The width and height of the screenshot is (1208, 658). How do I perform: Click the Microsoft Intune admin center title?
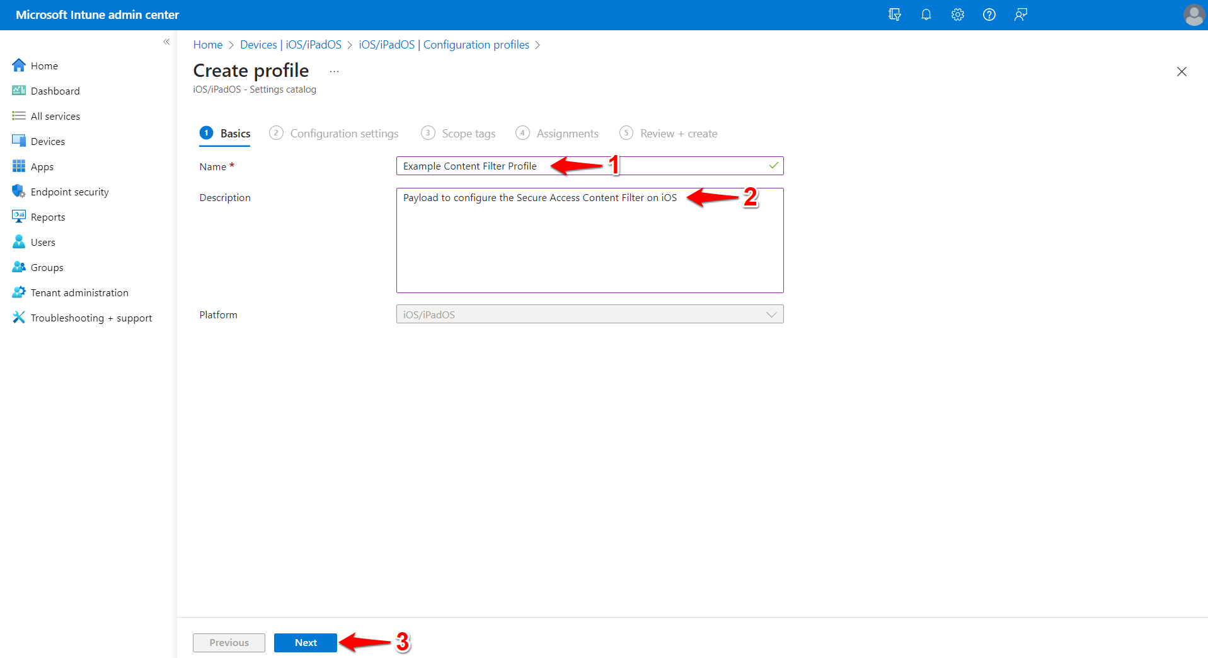(x=97, y=14)
